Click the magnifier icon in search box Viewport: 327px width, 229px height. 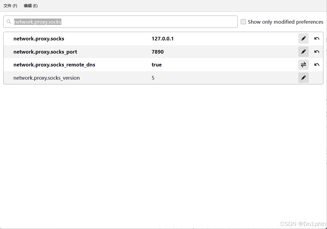pos(9,22)
